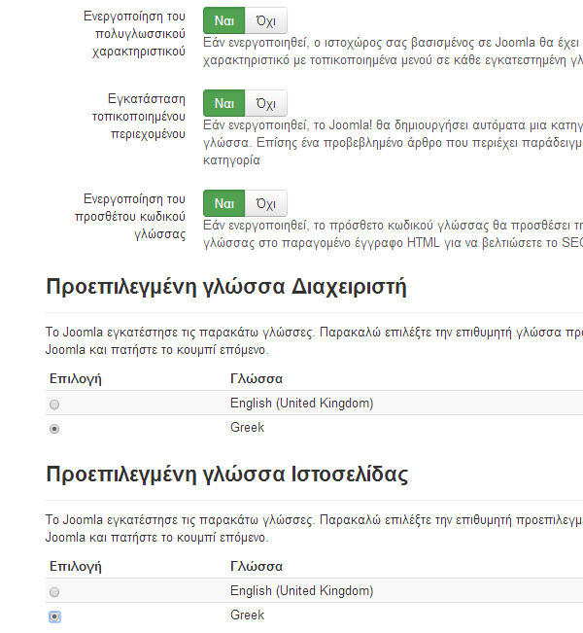Set localized content installation to Όχι

click(266, 103)
